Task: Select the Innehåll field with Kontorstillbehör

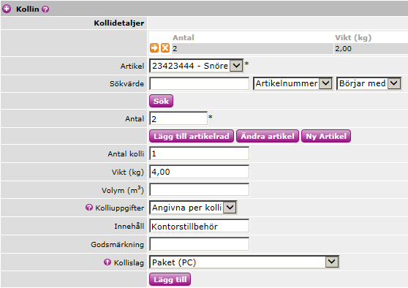Action: point(200,226)
